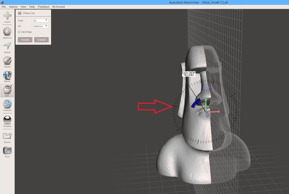
Task: Open the Help menu
Action: point(32,7)
